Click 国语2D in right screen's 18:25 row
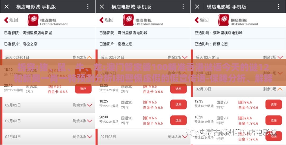Screen dimensions: 286x145 click(222, 118)
